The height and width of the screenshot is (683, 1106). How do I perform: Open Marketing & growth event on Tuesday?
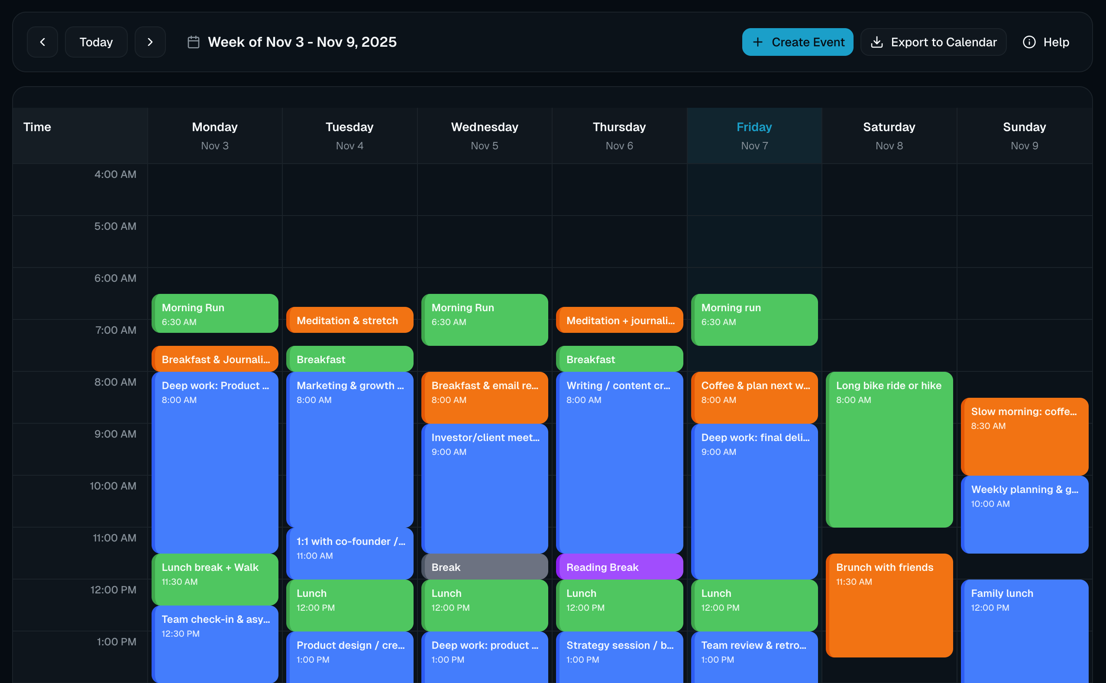(350, 449)
